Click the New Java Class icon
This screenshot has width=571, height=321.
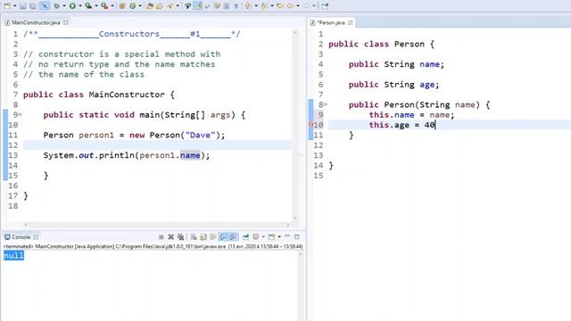[133, 6]
